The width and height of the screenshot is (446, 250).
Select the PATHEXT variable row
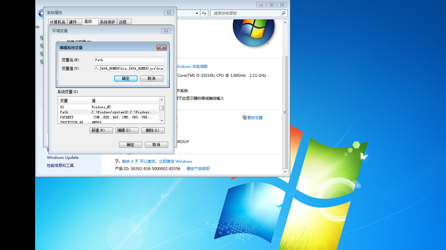pyautogui.click(x=108, y=117)
